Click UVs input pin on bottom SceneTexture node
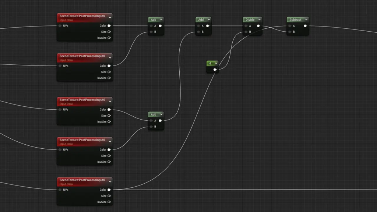 tap(60, 190)
